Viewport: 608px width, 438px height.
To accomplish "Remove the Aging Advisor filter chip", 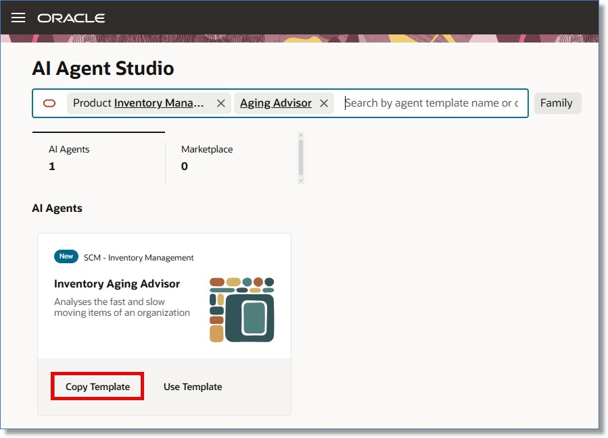I will (x=323, y=103).
